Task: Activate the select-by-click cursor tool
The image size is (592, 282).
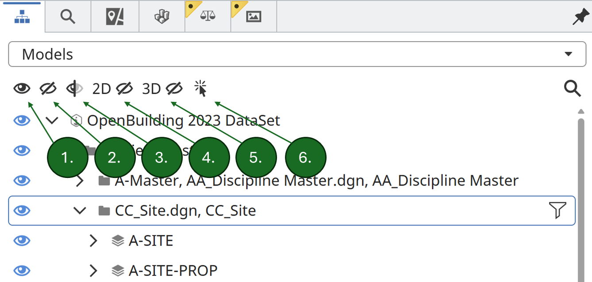Action: (200, 89)
